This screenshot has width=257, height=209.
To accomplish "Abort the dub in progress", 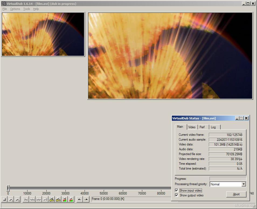I will [236, 194].
